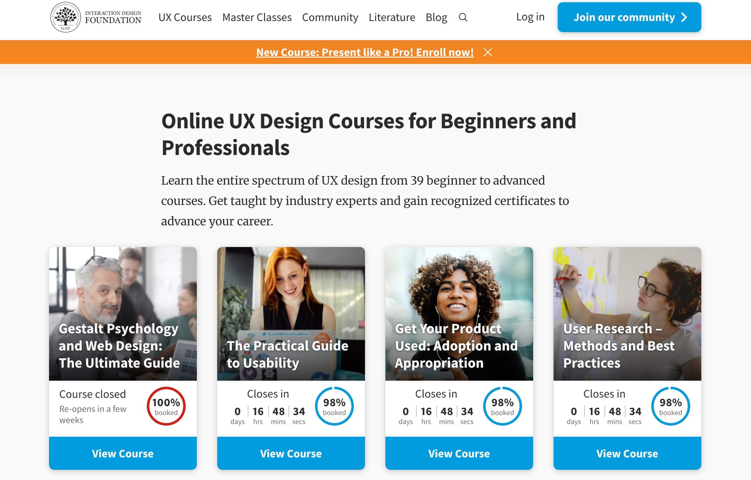View Course for Gestalt Psychology
The width and height of the screenshot is (751, 480).
[x=123, y=453]
